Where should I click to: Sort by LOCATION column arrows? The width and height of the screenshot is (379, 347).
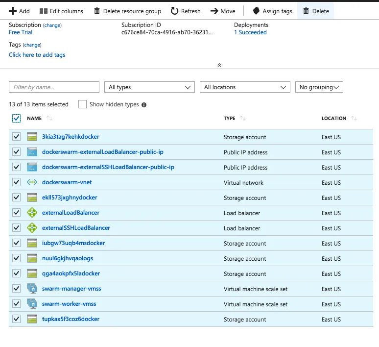[x=354, y=118]
